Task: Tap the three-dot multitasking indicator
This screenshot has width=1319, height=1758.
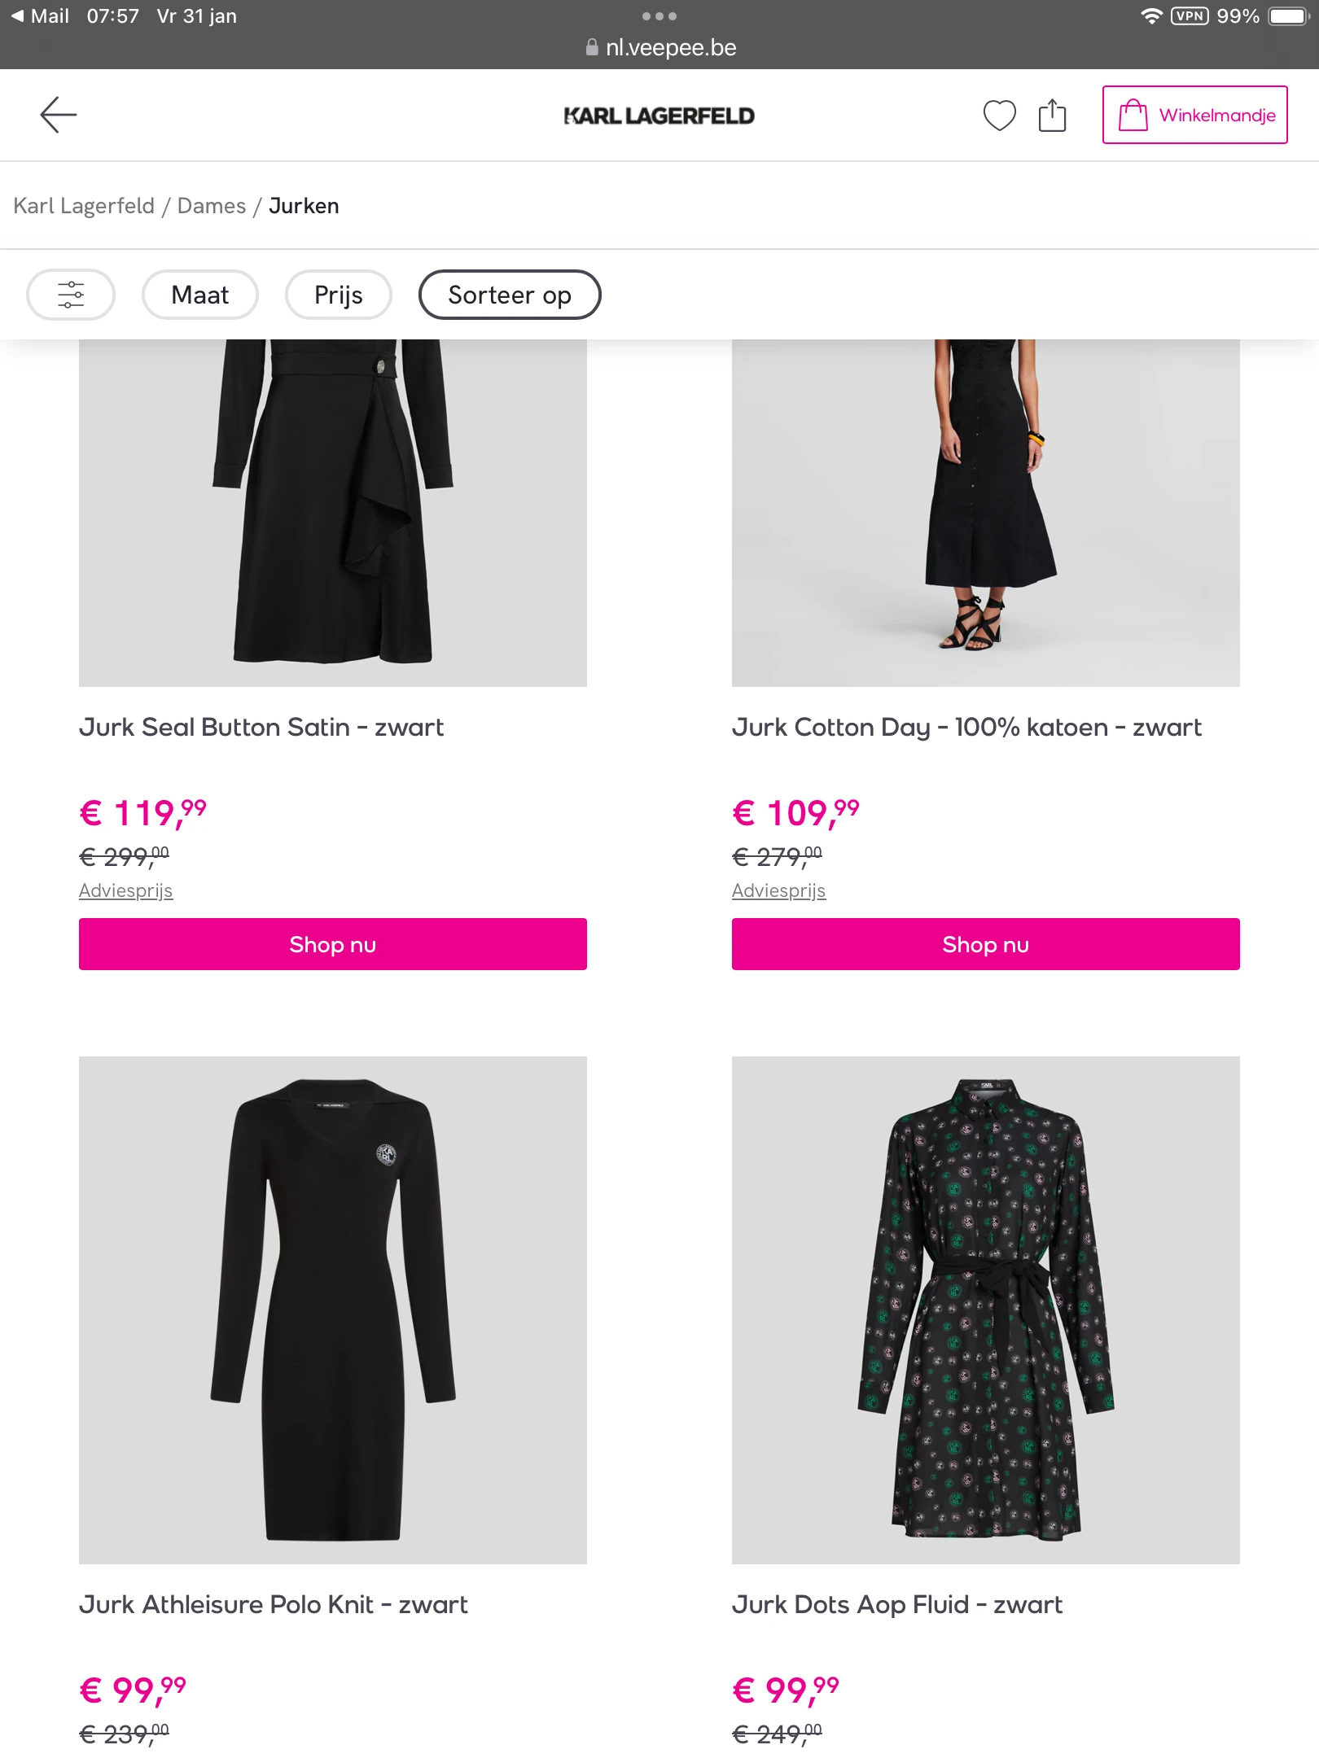Action: pyautogui.click(x=659, y=16)
